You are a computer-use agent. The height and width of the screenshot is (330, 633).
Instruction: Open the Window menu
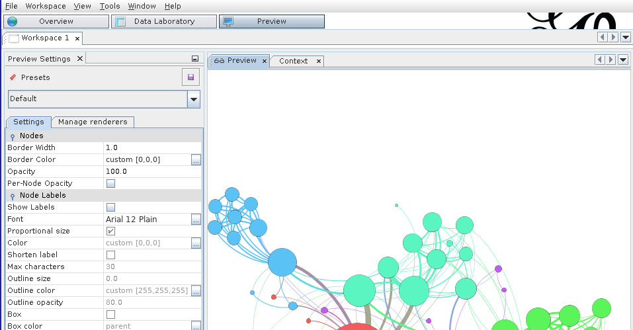142,6
